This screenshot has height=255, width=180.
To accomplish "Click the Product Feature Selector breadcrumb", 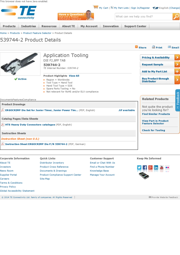I will point(37,33).
